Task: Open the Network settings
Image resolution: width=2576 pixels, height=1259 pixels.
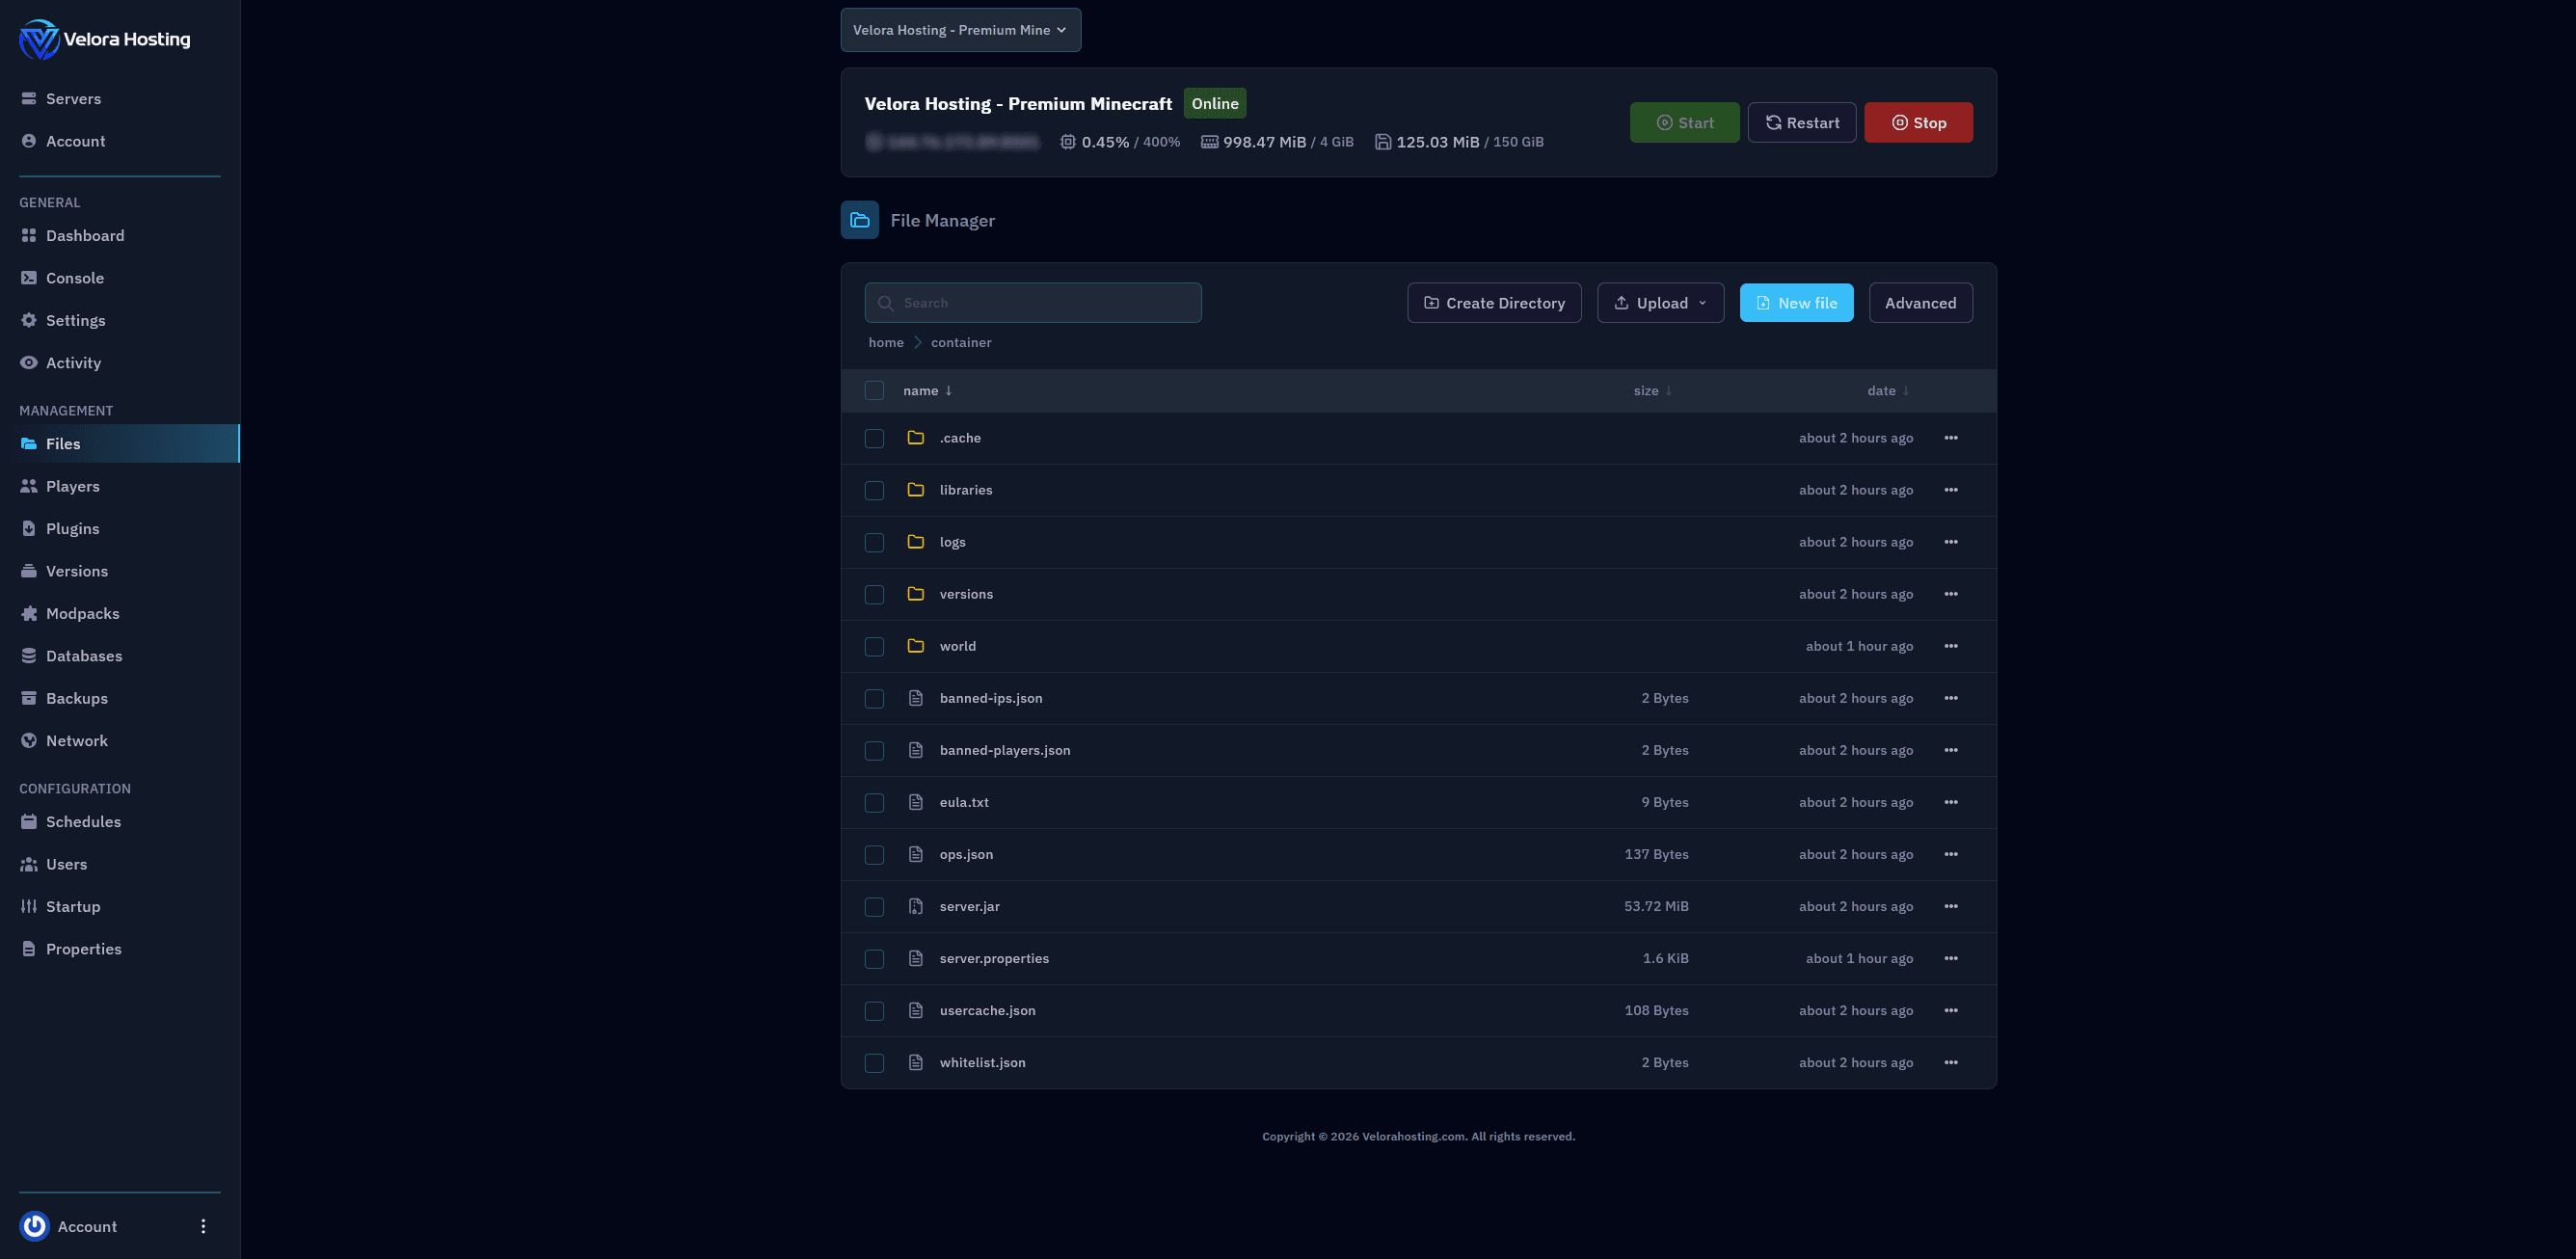Action: 77,740
